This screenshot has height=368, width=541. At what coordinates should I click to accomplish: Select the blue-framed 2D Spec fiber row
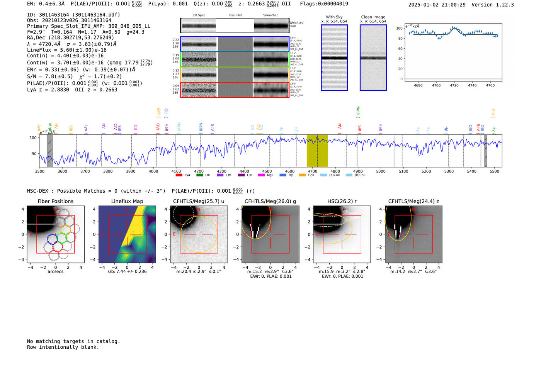235,44
